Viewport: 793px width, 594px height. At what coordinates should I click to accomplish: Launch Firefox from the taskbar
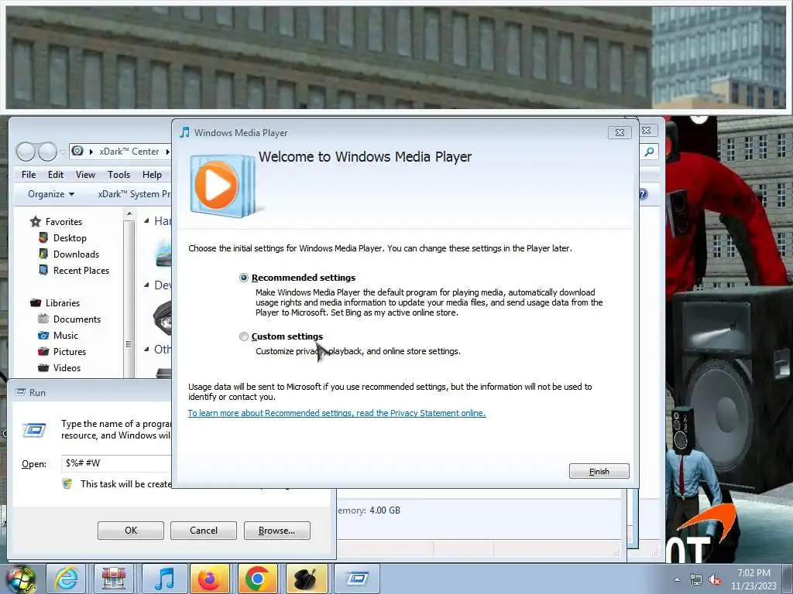click(x=209, y=579)
